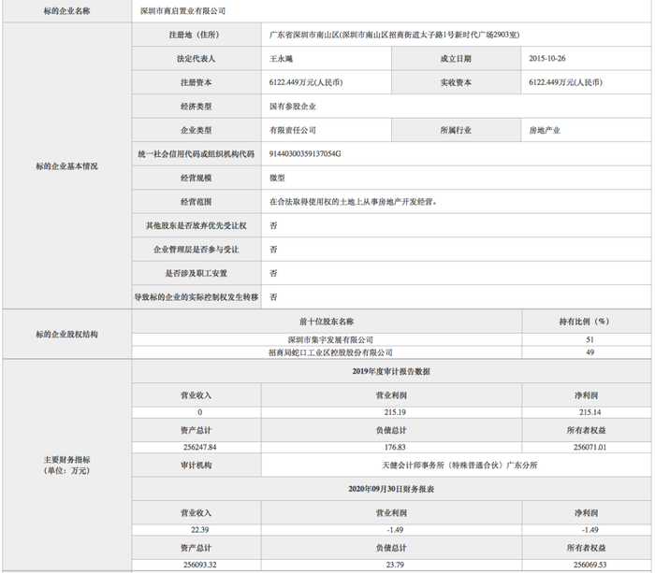Click the 标的企业股权结构 section header
The image size is (655, 573).
[66, 335]
